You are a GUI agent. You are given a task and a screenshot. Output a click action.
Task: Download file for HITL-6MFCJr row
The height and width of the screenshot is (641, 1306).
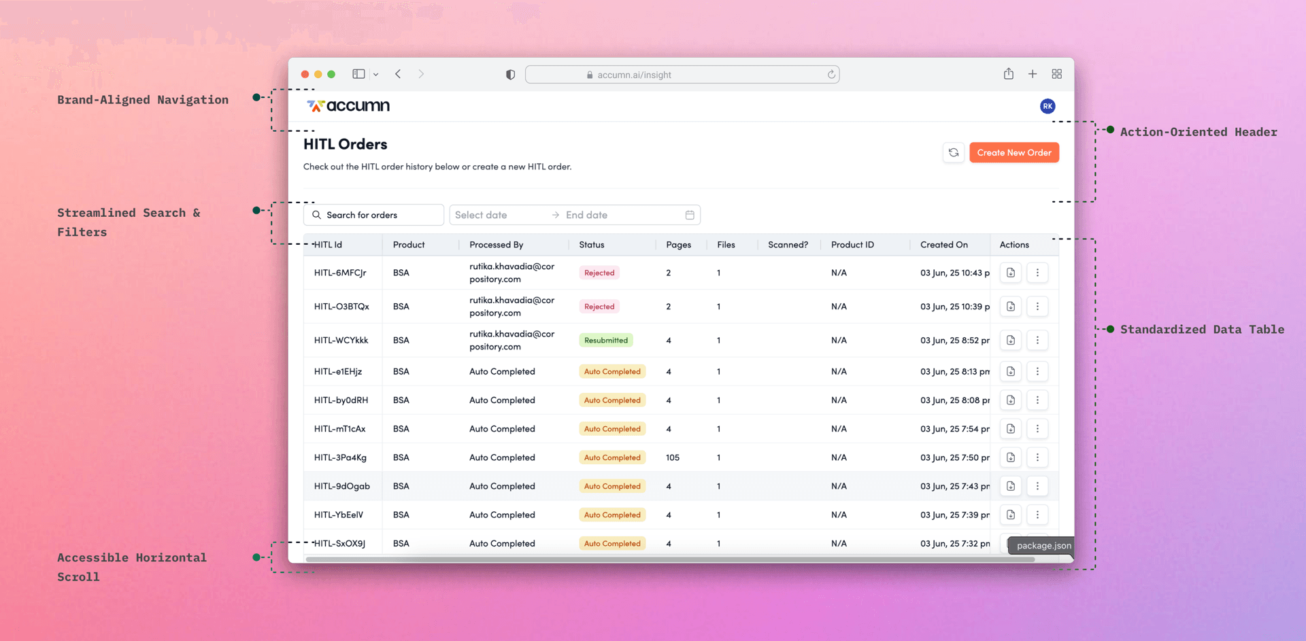click(x=1011, y=273)
